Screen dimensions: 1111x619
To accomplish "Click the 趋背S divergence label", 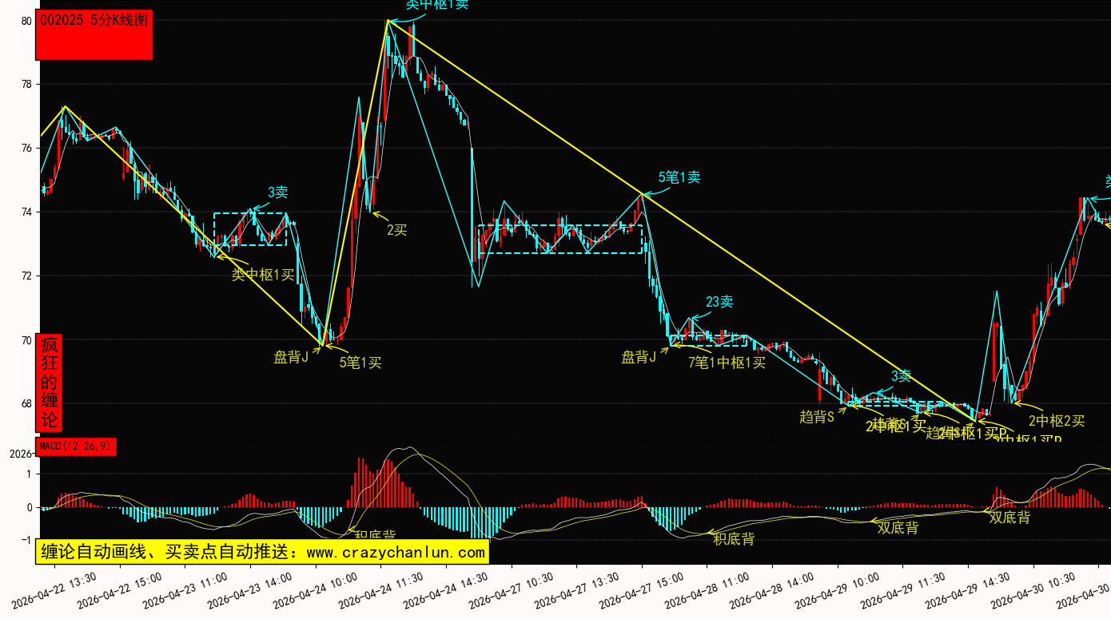I will (x=816, y=416).
